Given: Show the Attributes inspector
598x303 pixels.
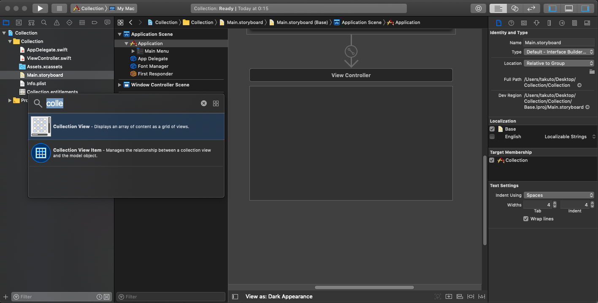Looking at the screenshot, I should 536,23.
